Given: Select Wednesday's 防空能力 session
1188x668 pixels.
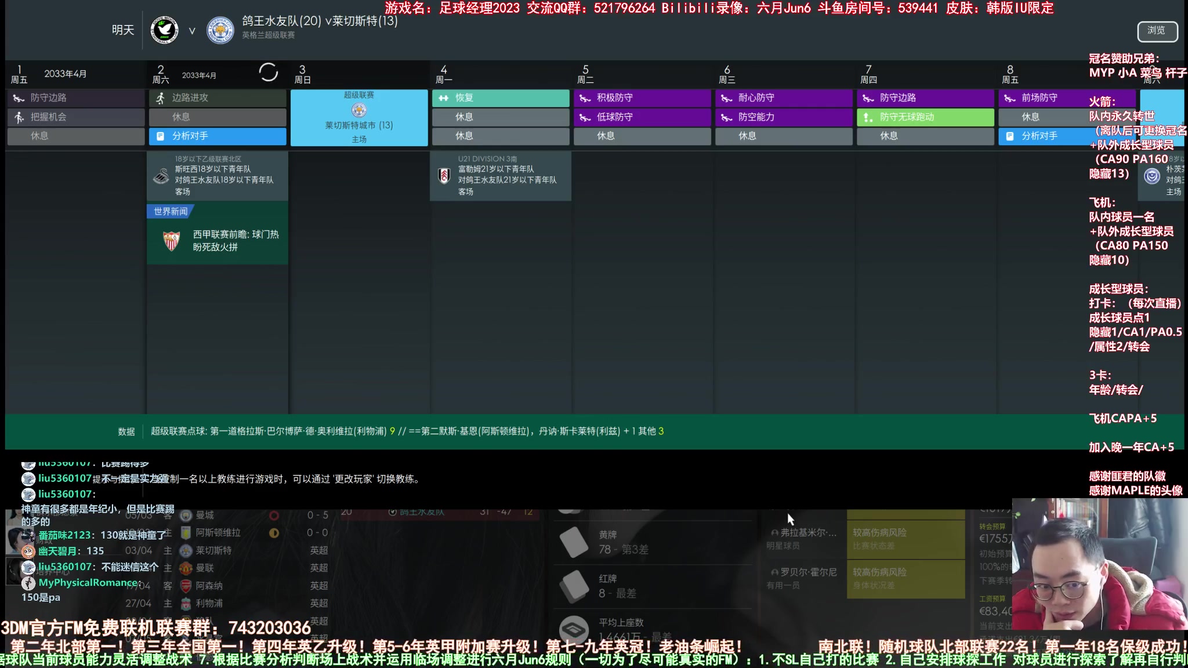Looking at the screenshot, I should tap(784, 117).
